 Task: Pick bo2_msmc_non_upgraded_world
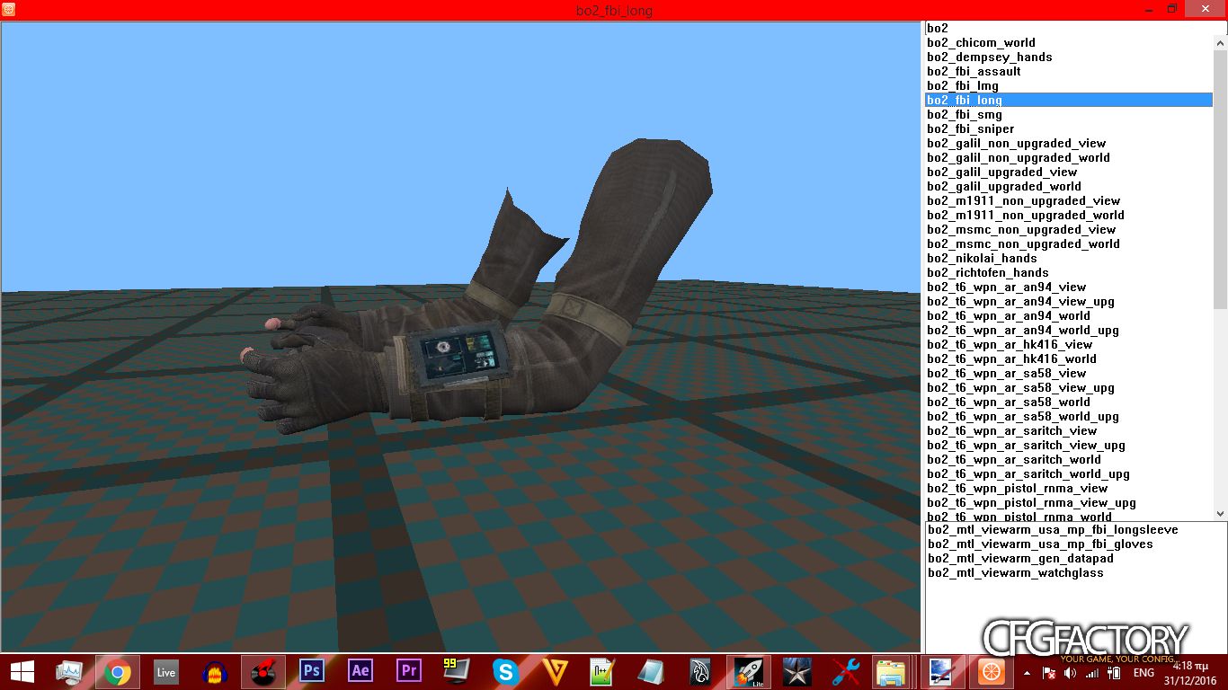[x=1070, y=244]
